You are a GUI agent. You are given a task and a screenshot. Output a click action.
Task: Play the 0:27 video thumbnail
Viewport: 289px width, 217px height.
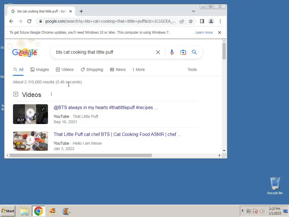click(x=30, y=112)
